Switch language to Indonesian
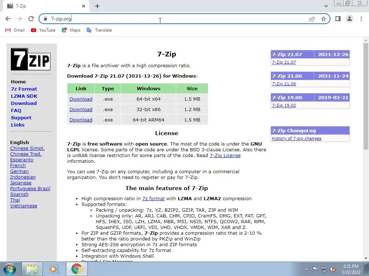369x276 pixels. [x=23, y=177]
